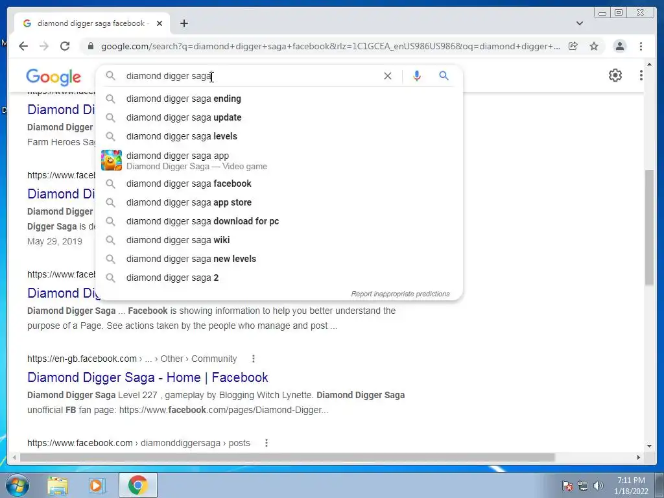Open Windows Explorer from the taskbar

[58, 485]
